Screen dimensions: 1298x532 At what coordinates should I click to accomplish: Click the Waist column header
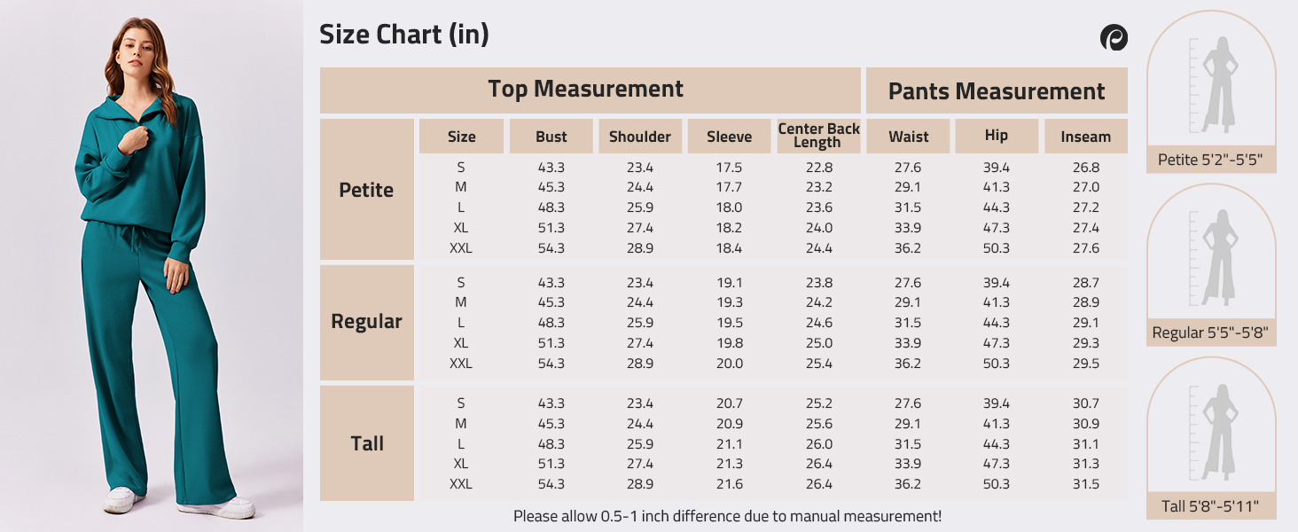pyautogui.click(x=909, y=137)
